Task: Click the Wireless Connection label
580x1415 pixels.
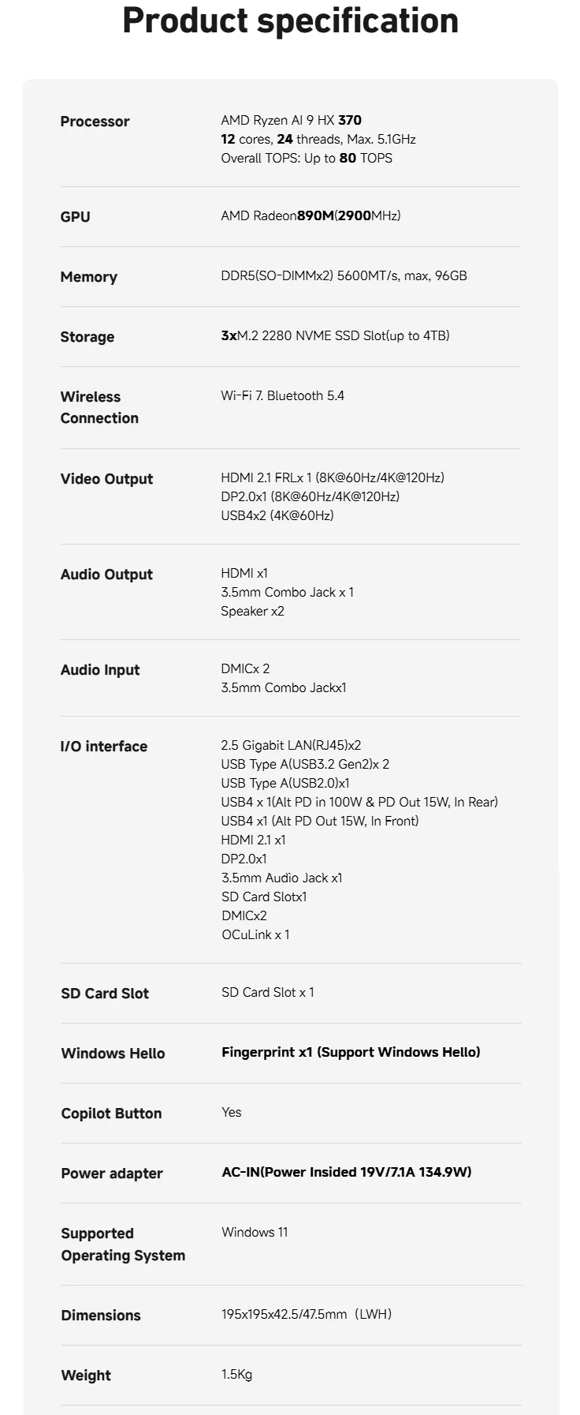Action: (x=99, y=407)
